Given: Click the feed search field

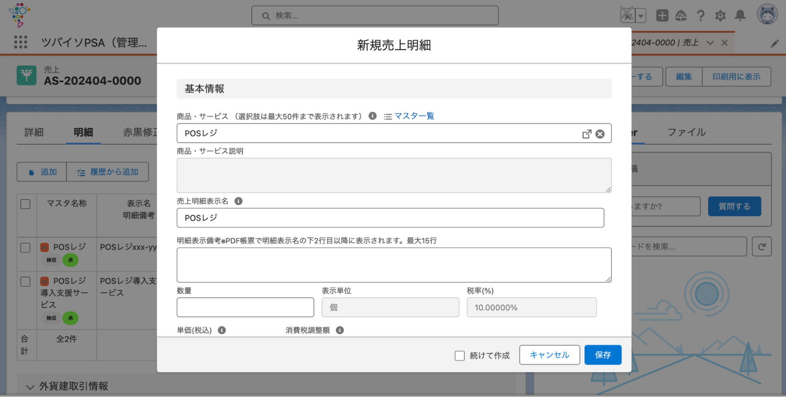Looking at the screenshot, I should 688,246.
